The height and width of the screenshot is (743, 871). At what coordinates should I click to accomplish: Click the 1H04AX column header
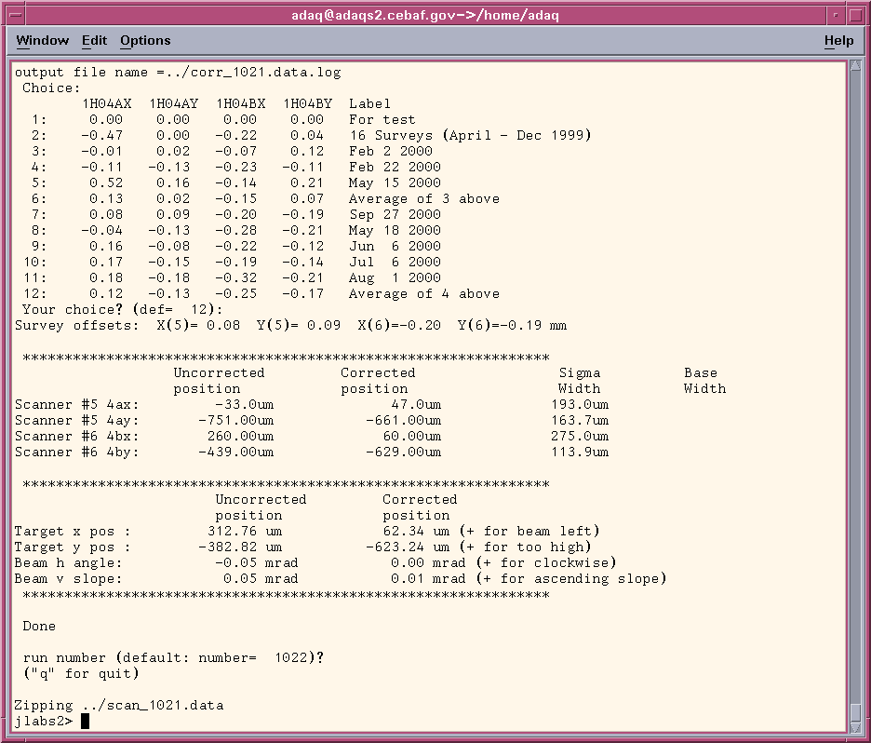[x=107, y=104]
